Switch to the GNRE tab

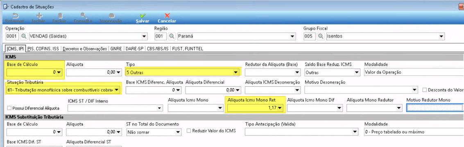coord(116,49)
